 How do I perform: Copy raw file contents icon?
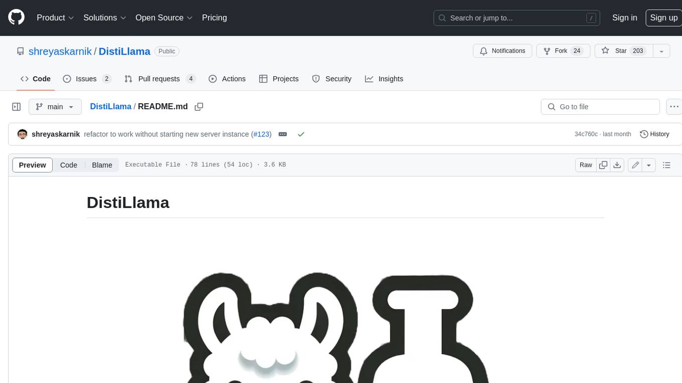coord(603,165)
